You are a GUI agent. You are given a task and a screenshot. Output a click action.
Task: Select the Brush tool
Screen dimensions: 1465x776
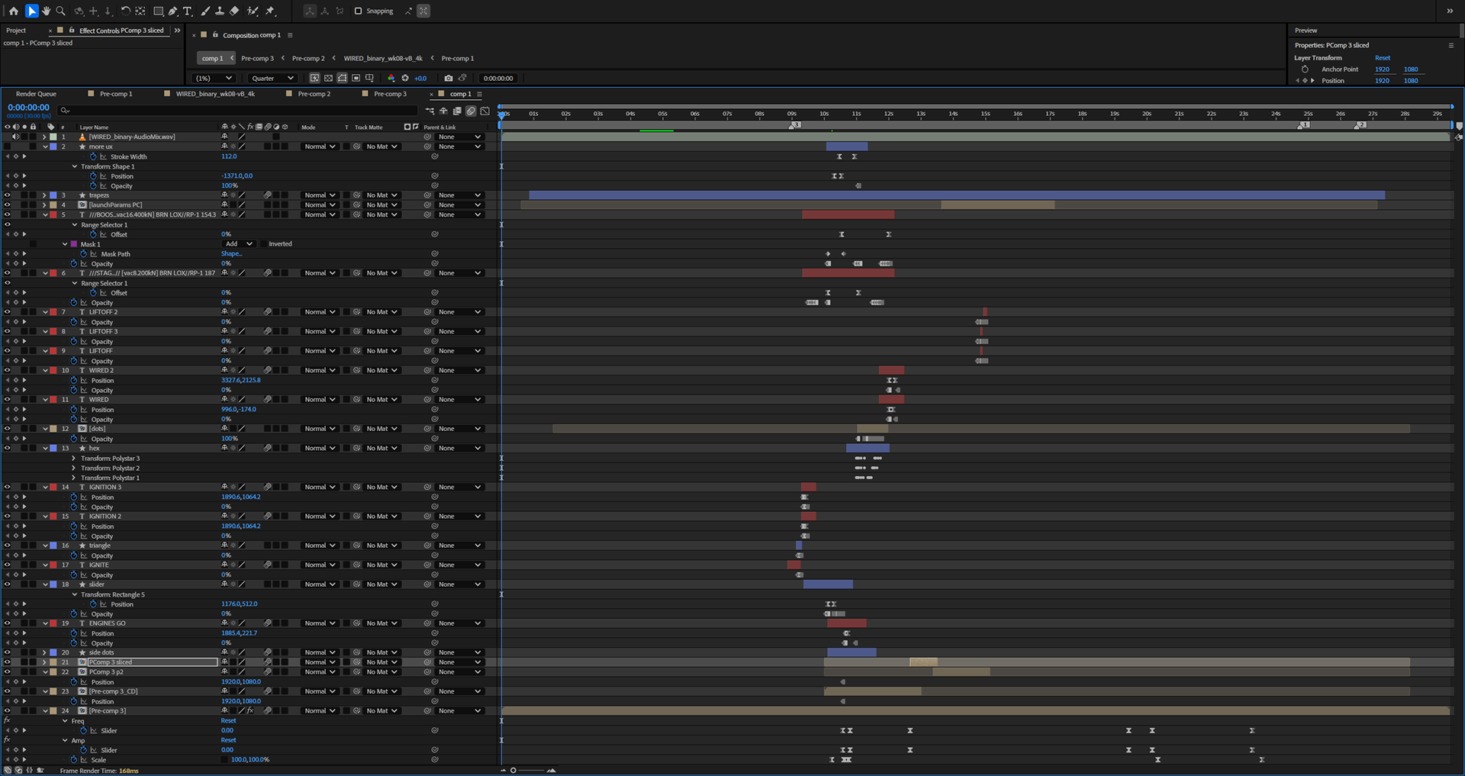click(x=205, y=11)
